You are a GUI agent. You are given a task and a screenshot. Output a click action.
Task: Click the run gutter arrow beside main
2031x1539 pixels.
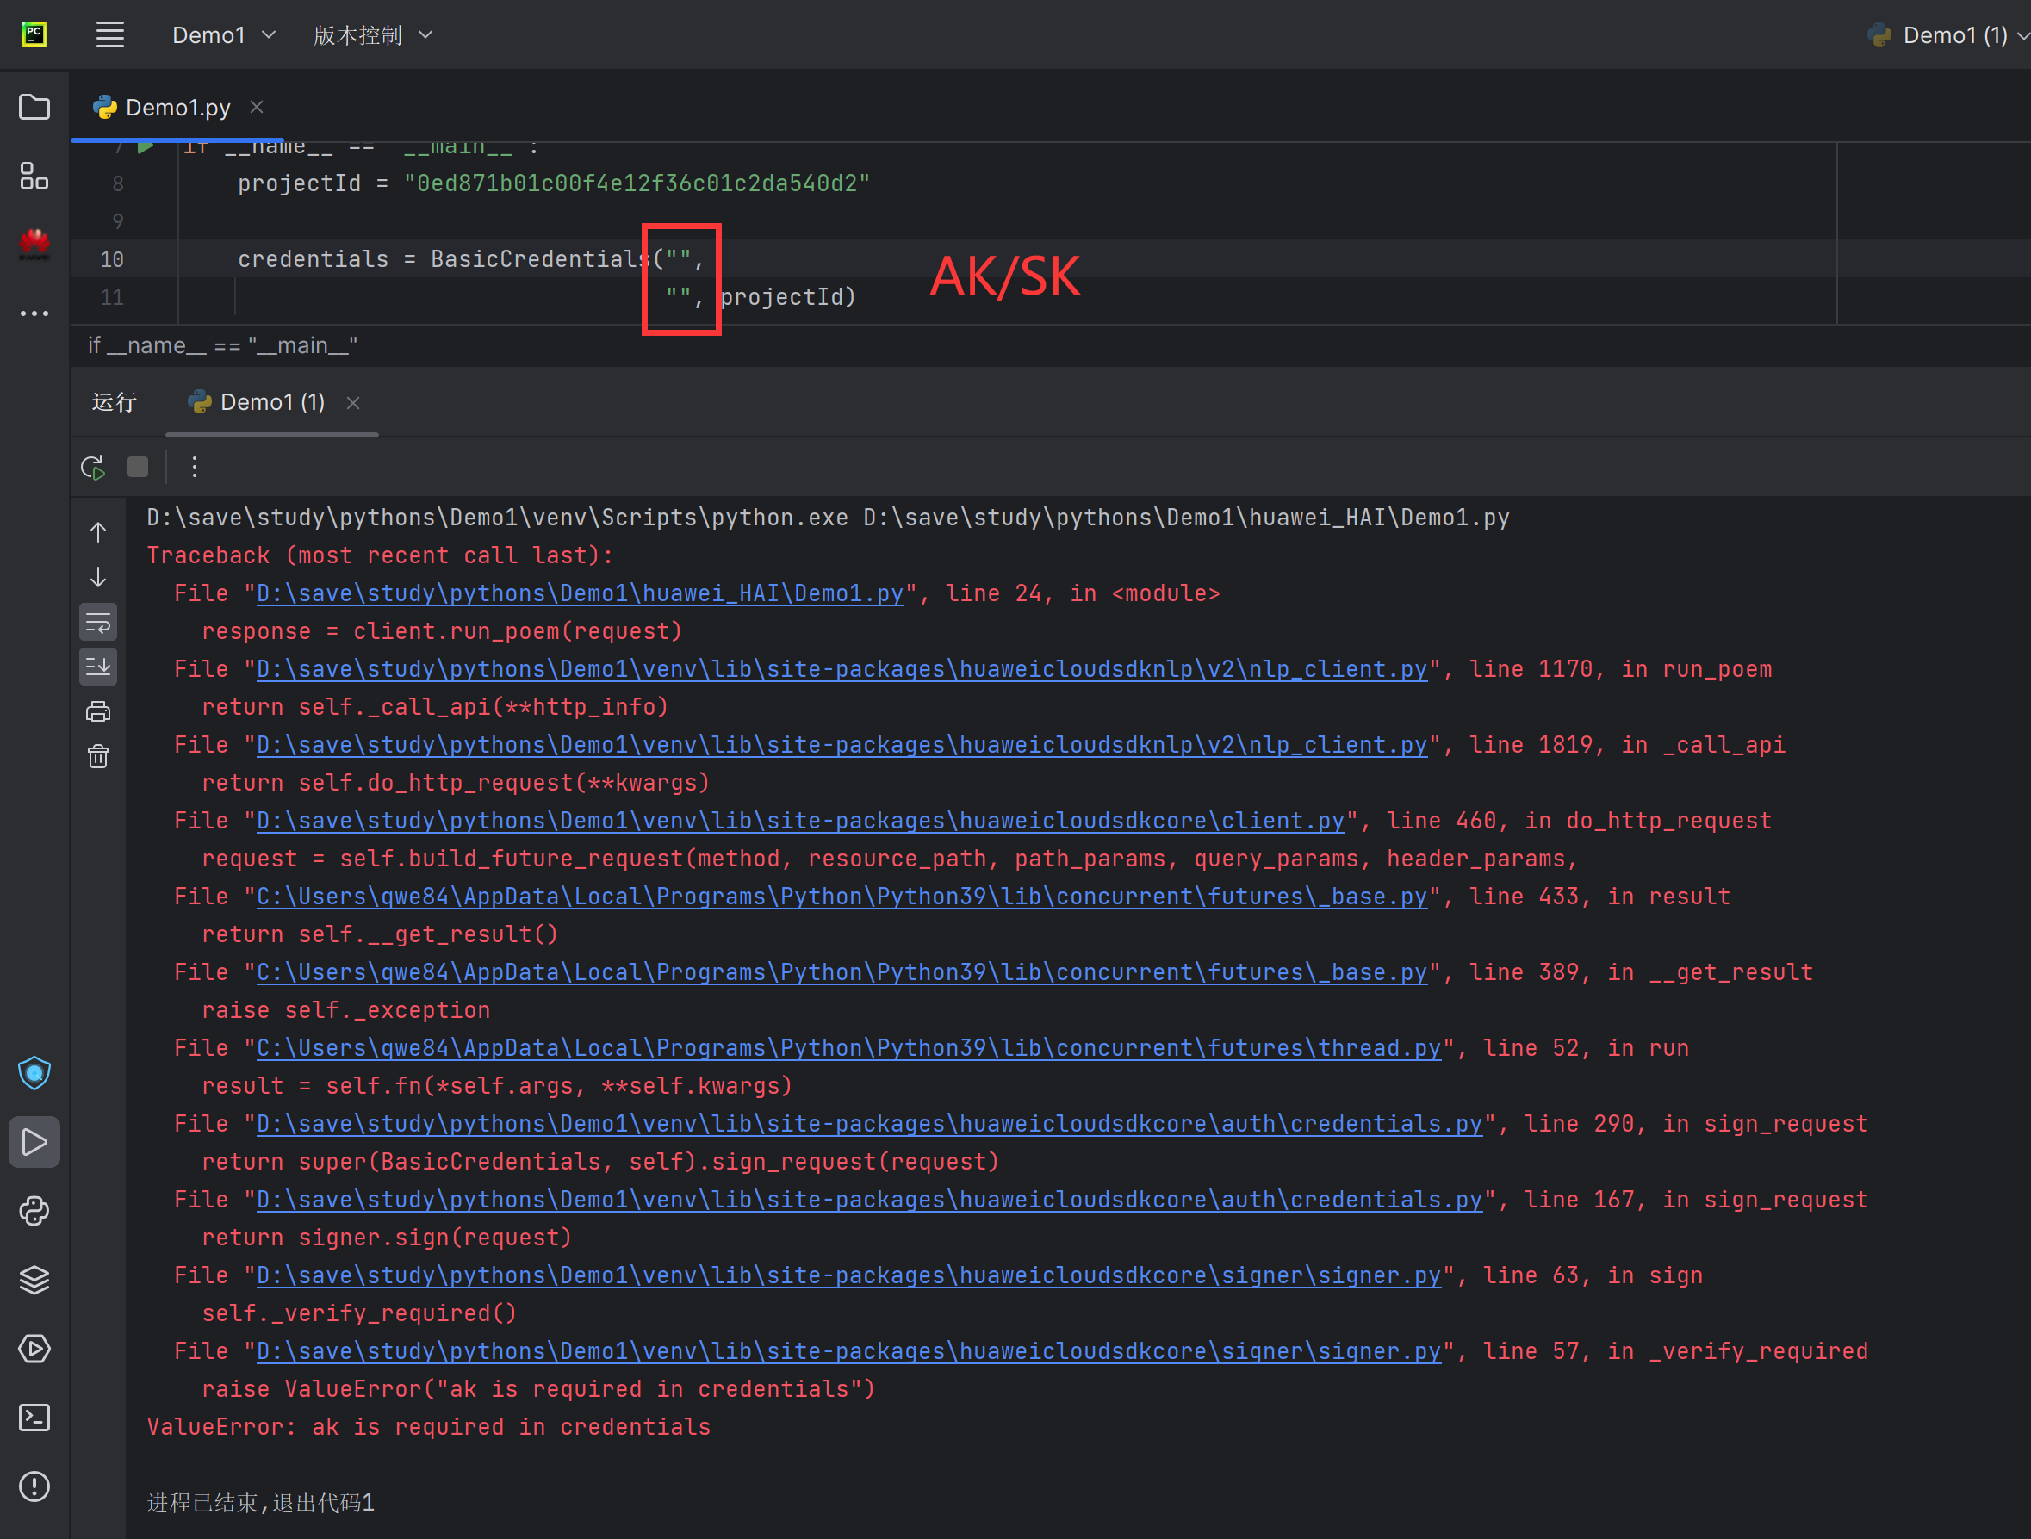pyautogui.click(x=145, y=147)
